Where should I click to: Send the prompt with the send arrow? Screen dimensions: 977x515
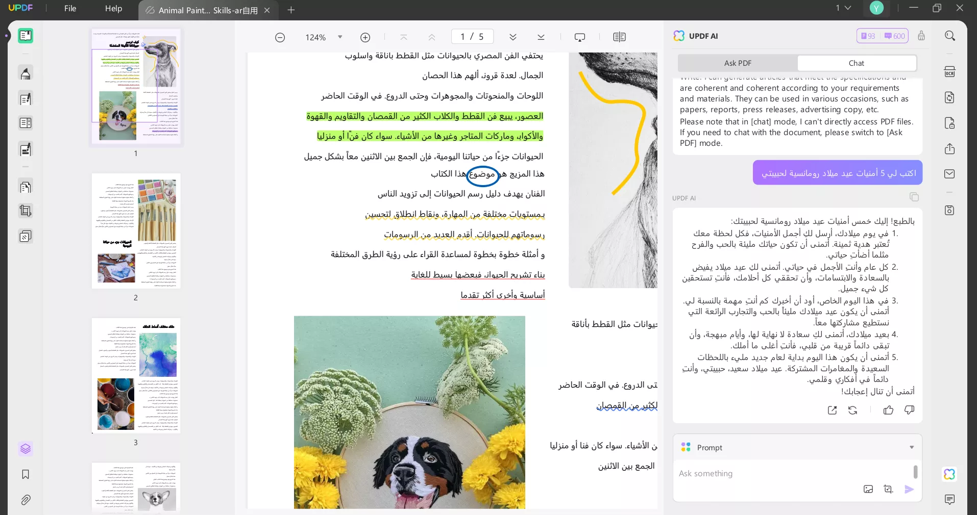(909, 490)
